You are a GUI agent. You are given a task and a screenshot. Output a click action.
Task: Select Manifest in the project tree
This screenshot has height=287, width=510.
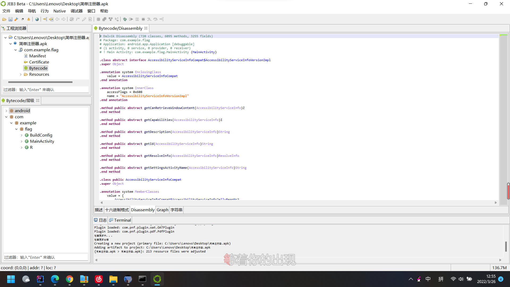pos(37,56)
